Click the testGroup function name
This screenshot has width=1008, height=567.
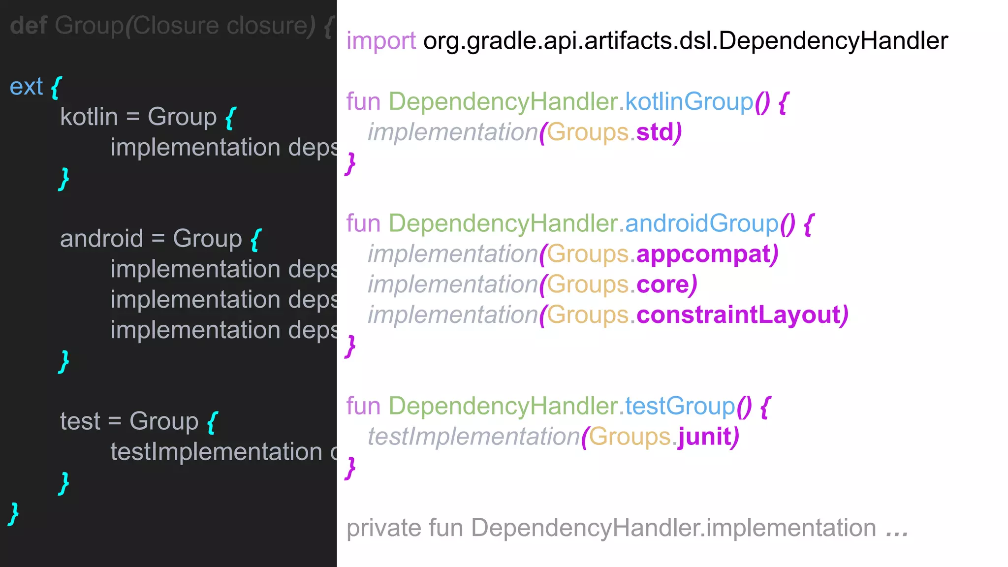(680, 407)
